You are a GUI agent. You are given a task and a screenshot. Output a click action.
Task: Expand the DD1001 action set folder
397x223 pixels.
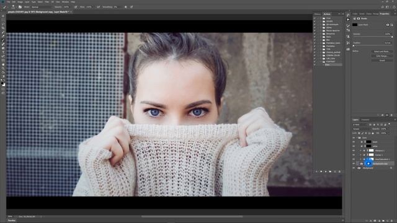click(x=321, y=22)
